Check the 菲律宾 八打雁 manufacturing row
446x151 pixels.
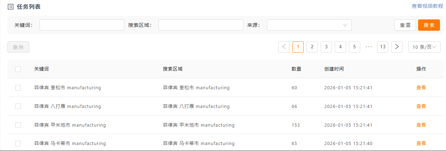click(x=18, y=106)
